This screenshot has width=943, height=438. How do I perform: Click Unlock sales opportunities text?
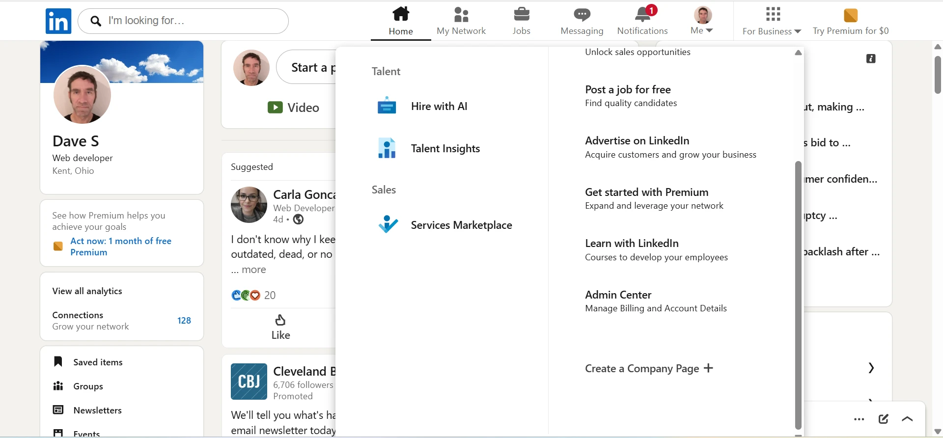click(638, 52)
